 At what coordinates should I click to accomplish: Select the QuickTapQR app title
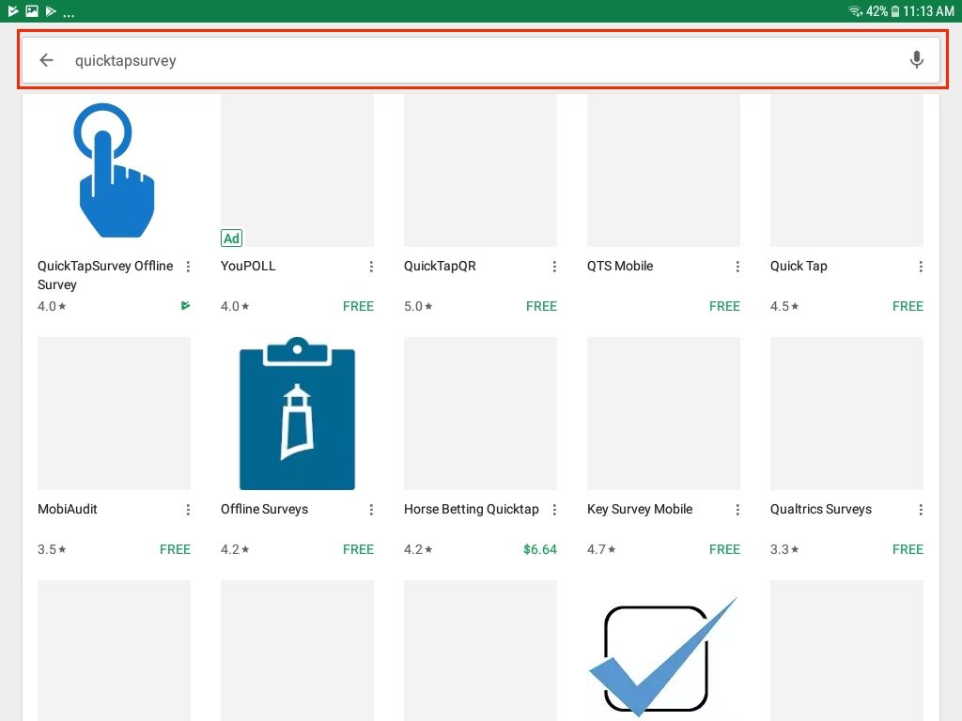point(440,266)
